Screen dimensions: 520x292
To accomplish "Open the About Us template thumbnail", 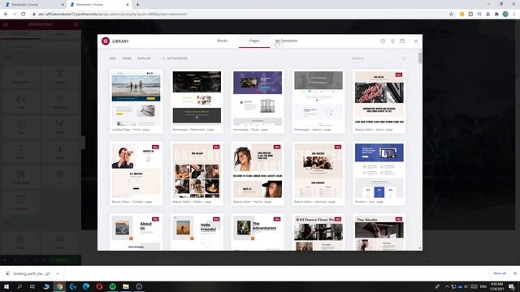I will click(136, 233).
